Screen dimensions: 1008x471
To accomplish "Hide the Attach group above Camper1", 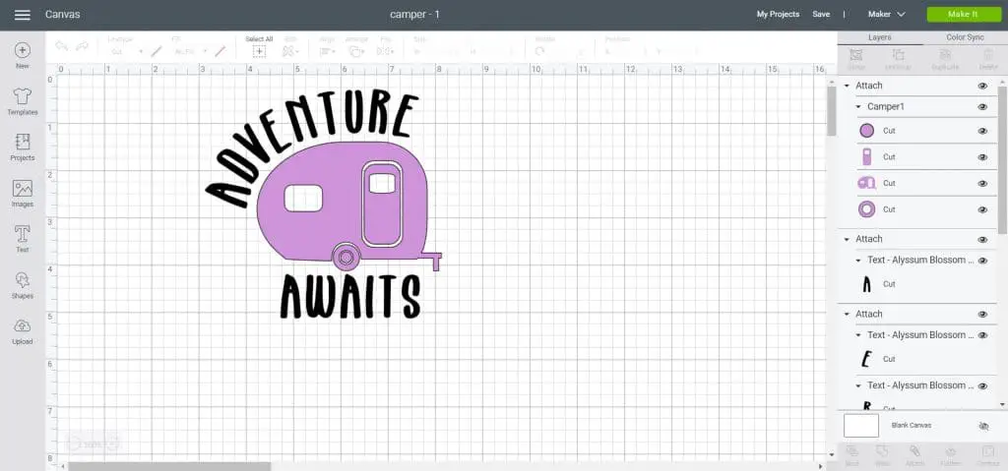I will coord(982,86).
